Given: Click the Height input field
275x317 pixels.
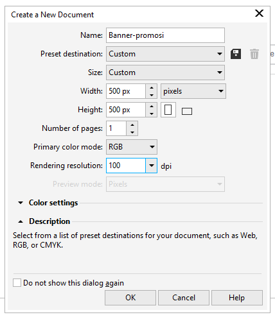Looking at the screenshot, I should click(126, 110).
